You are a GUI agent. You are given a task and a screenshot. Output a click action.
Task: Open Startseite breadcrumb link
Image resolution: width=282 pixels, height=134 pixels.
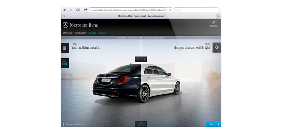[x=67, y=33]
